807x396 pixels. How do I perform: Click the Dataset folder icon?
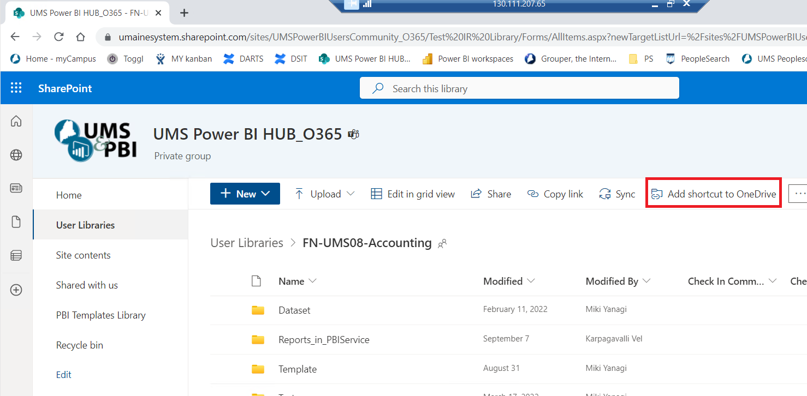pos(258,310)
